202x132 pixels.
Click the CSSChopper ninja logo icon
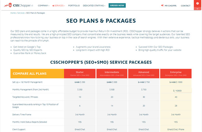[x=8, y=5]
